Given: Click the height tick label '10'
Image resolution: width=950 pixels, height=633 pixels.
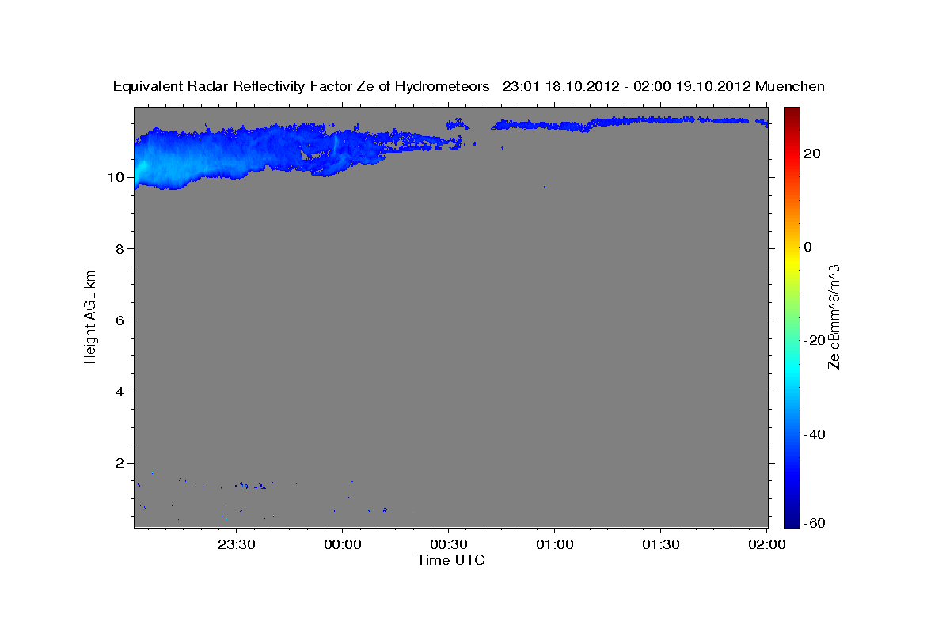Looking at the screenshot, I should pos(116,177).
